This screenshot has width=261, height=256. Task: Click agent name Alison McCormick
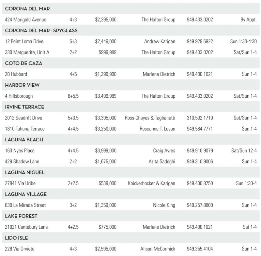158,249
